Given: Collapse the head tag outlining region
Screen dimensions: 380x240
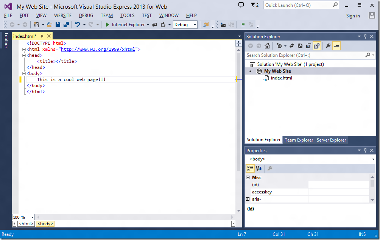Looking at the screenshot, I should [24, 56].
